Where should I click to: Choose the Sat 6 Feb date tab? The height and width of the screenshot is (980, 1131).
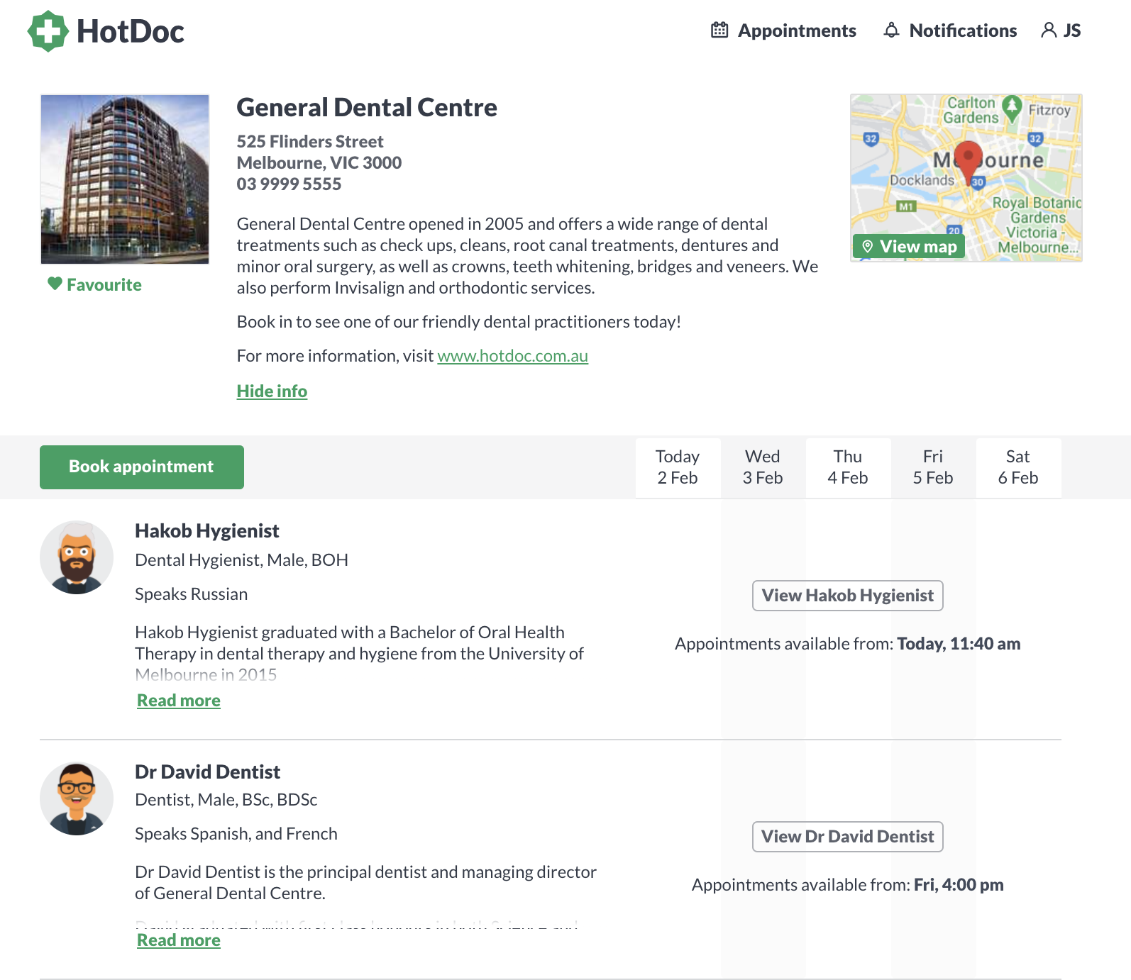pyautogui.click(x=1018, y=467)
